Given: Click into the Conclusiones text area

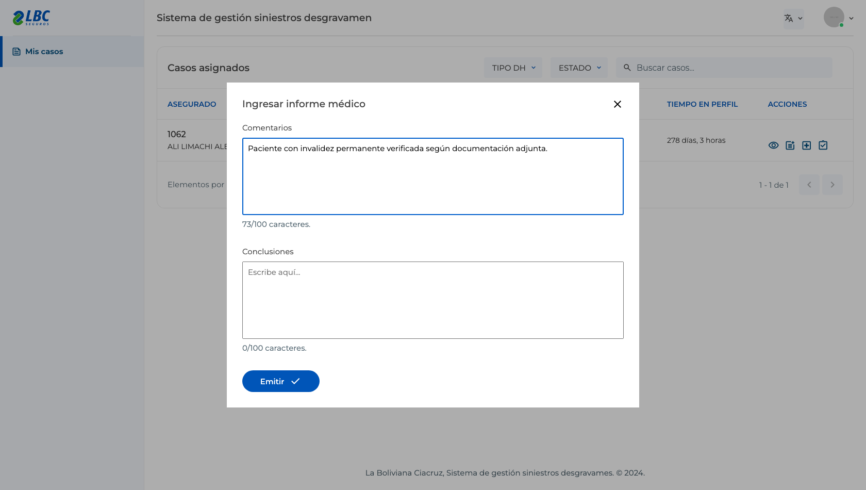Looking at the screenshot, I should [433, 300].
